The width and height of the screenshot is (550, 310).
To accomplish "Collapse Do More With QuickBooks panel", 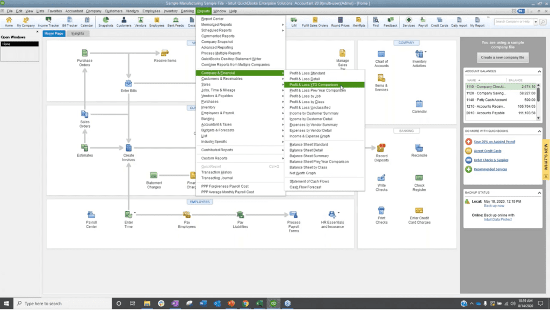I will 539,131.
